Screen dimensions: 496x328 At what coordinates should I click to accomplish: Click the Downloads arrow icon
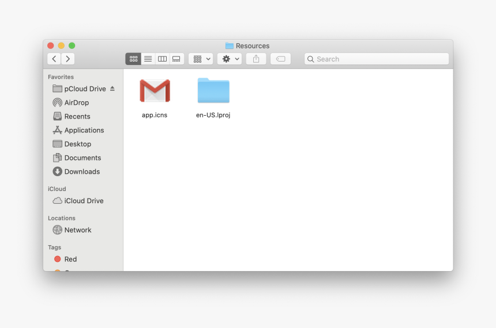[x=57, y=171]
